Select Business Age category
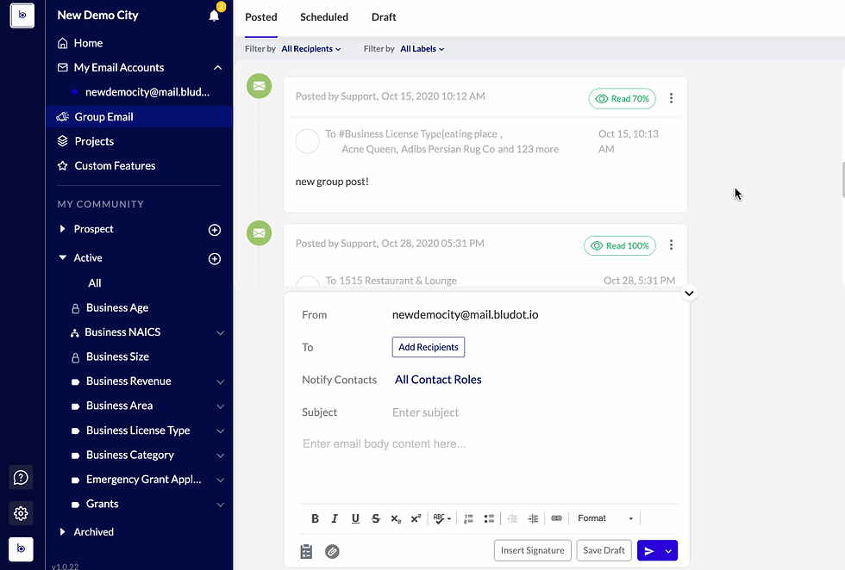The width and height of the screenshot is (845, 570). pos(117,308)
